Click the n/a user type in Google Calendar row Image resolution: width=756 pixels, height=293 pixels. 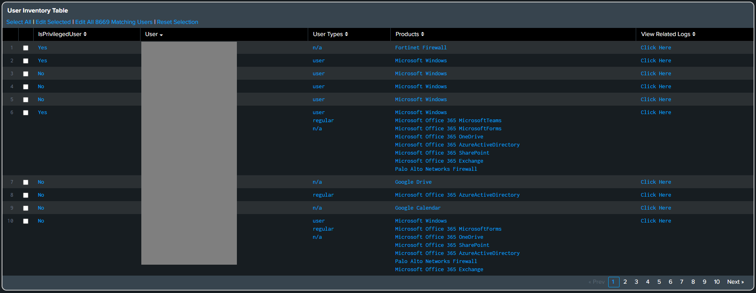(317, 208)
